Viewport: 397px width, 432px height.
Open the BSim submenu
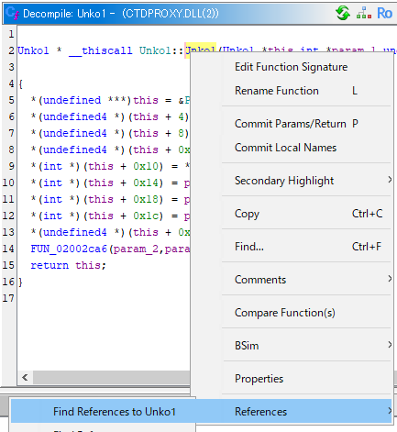(247, 346)
